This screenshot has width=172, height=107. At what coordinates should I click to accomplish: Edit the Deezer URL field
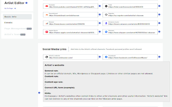tap(70, 23)
